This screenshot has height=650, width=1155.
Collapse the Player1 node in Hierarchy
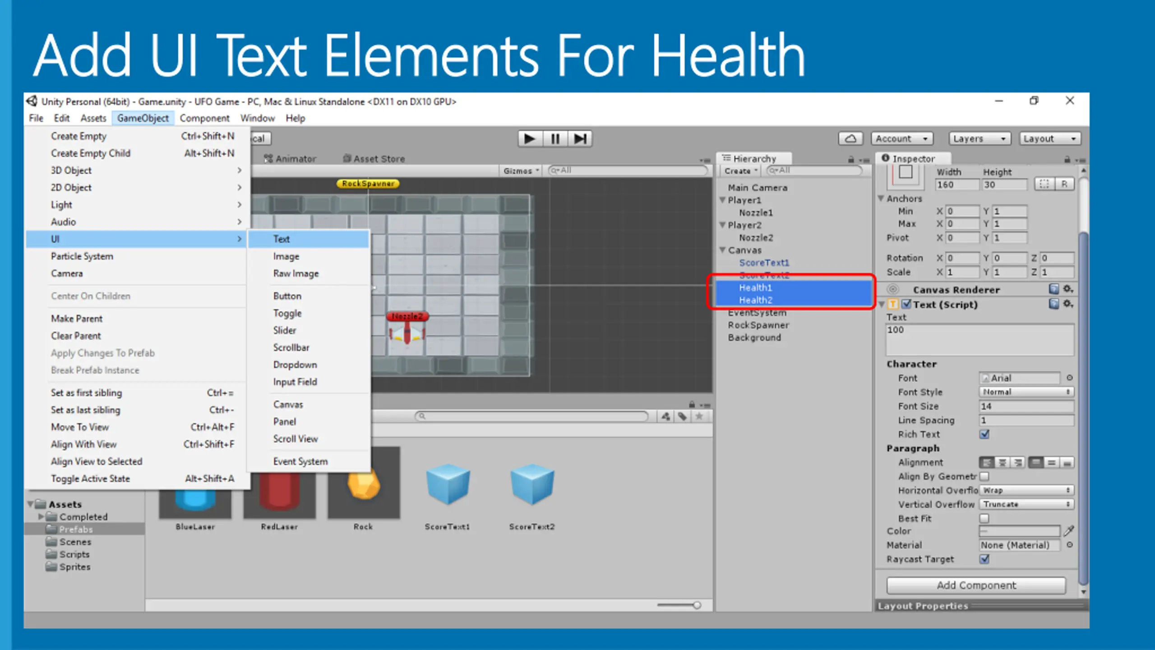click(x=722, y=200)
